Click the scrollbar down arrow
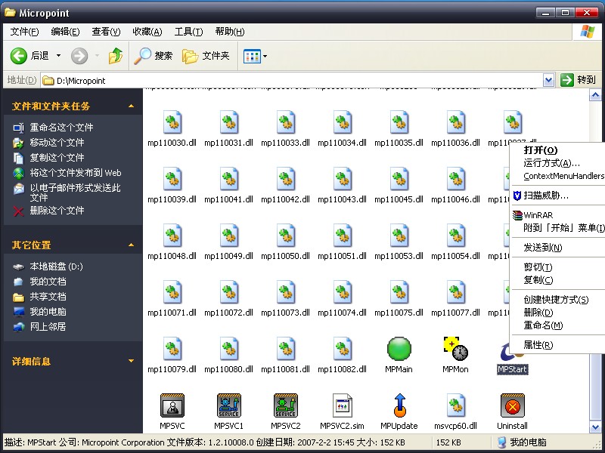 (595, 427)
